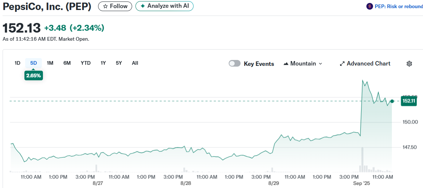Click the 152.13 stock price
This screenshot has height=188, width=423.
[21, 28]
